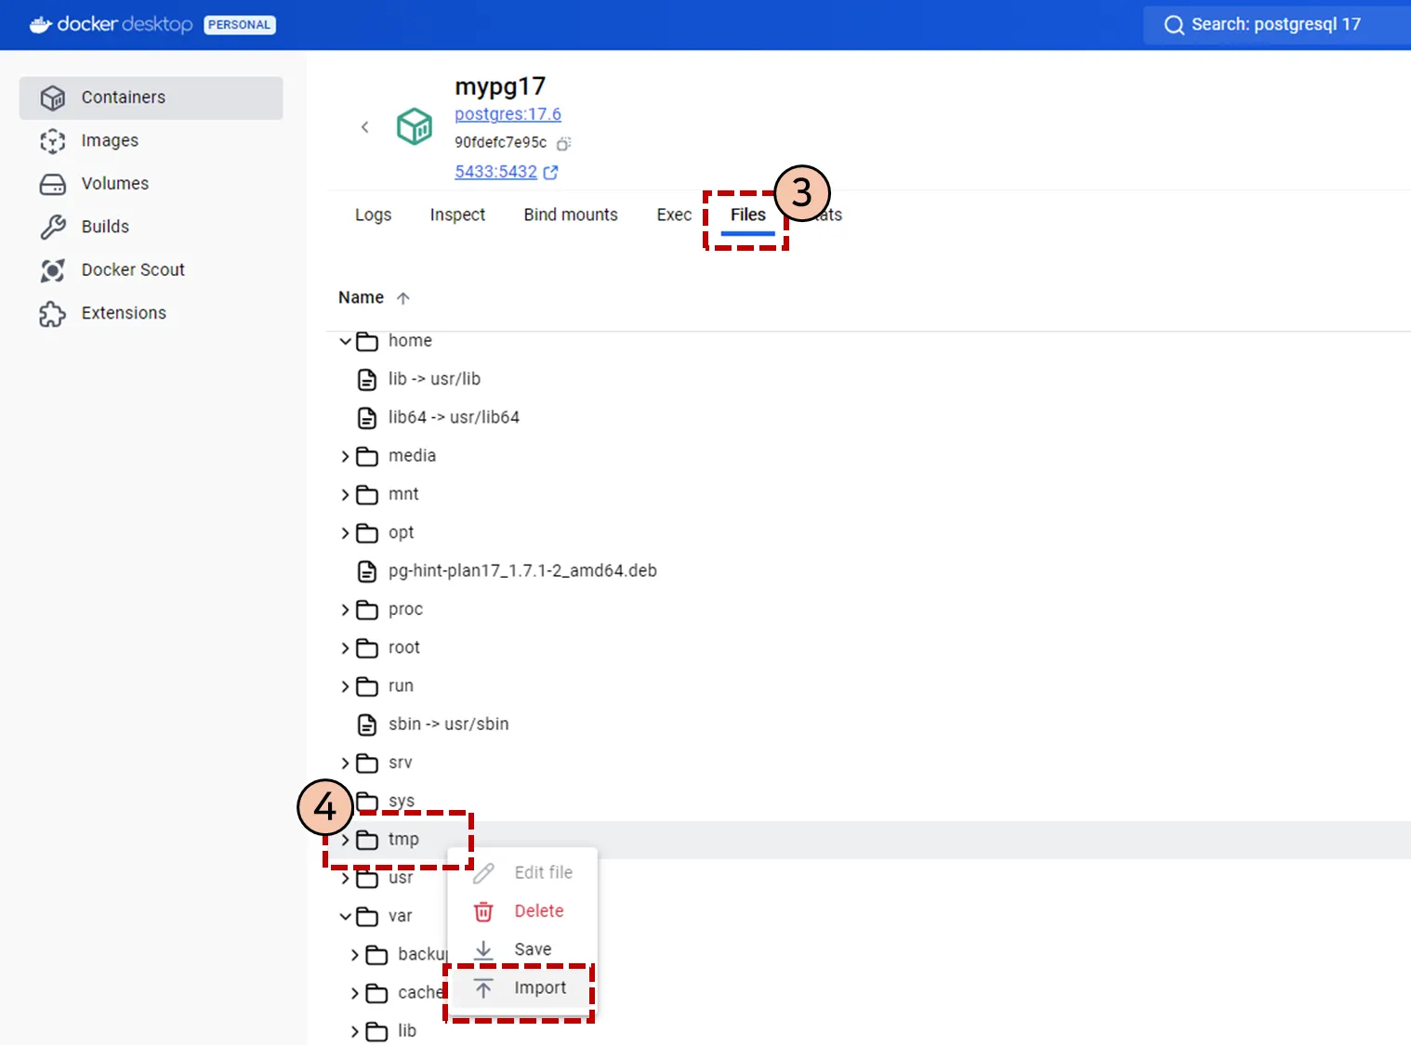This screenshot has width=1411, height=1045.
Task: Go to Volumes using the drive icon
Action: tap(53, 184)
